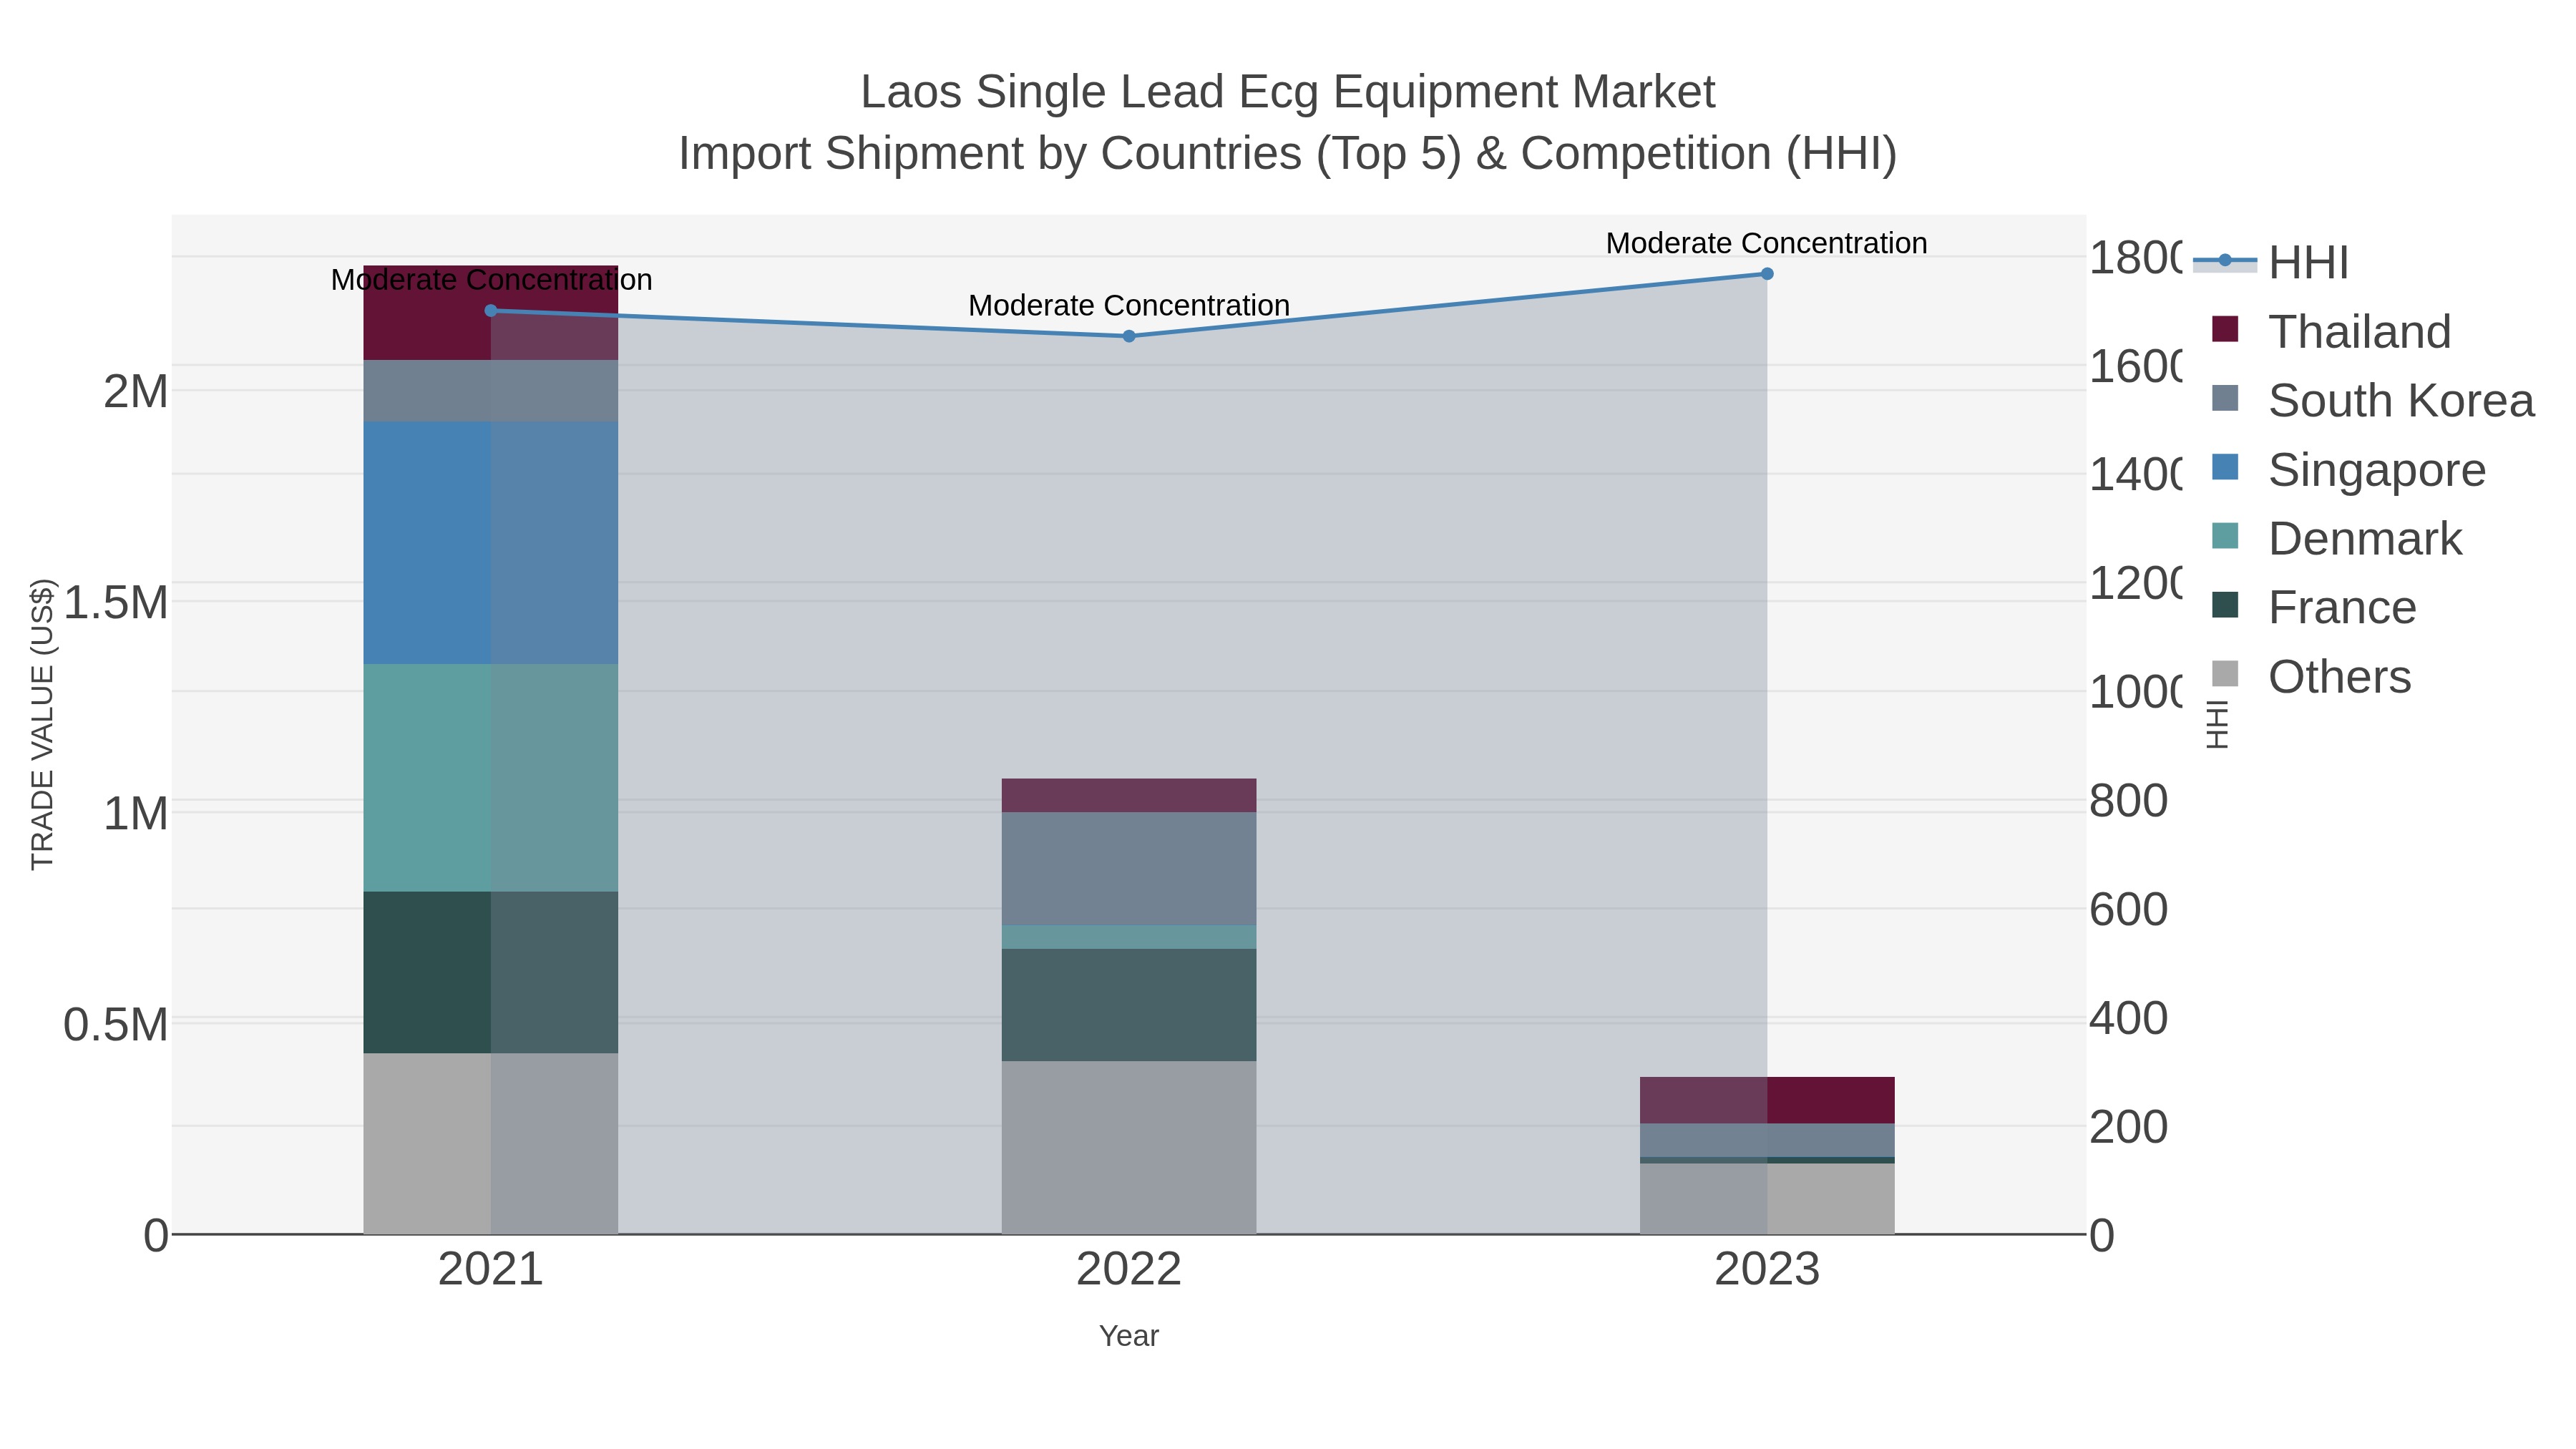Screen dimensions: 2576x1449
Task: Select the France segment of the 2022 bar
Action: 1129,1005
